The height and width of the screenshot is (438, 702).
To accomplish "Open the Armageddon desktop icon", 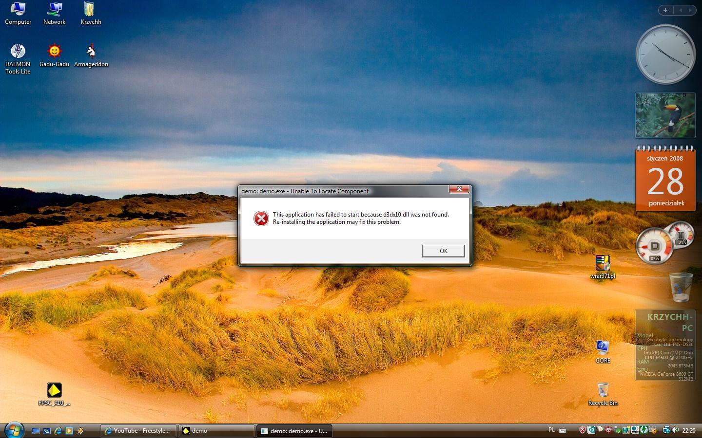I will [91, 52].
